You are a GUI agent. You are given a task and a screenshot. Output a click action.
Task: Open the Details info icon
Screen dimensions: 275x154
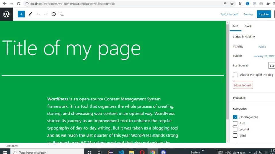pos(54,14)
